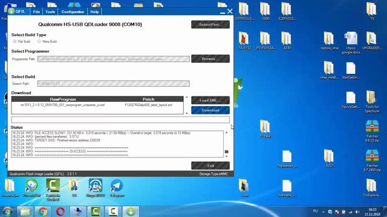
Task: Select the Meta Build radio option
Action: pyautogui.click(x=39, y=42)
